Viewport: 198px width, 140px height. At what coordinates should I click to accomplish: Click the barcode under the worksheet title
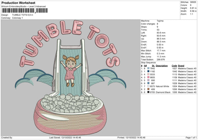click(25, 11)
